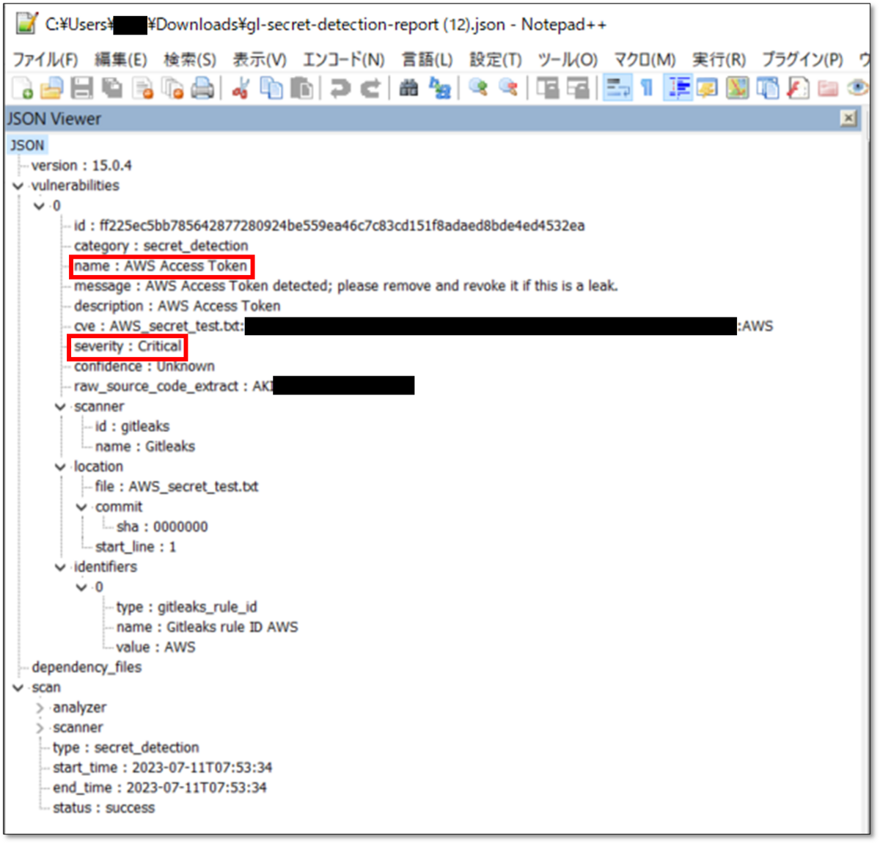This screenshot has width=880, height=844.
Task: Select the JSON root node
Action: [27, 145]
